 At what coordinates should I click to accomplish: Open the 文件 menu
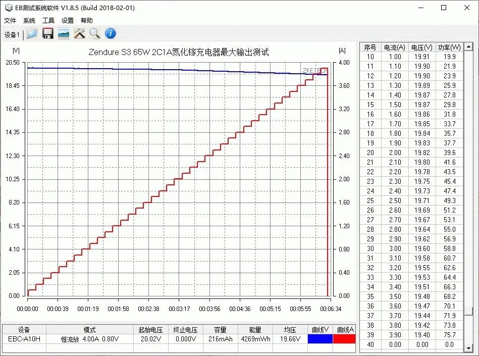[x=10, y=21]
